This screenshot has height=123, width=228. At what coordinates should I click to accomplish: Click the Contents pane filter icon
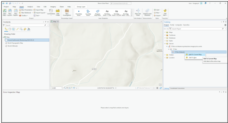[4, 25]
